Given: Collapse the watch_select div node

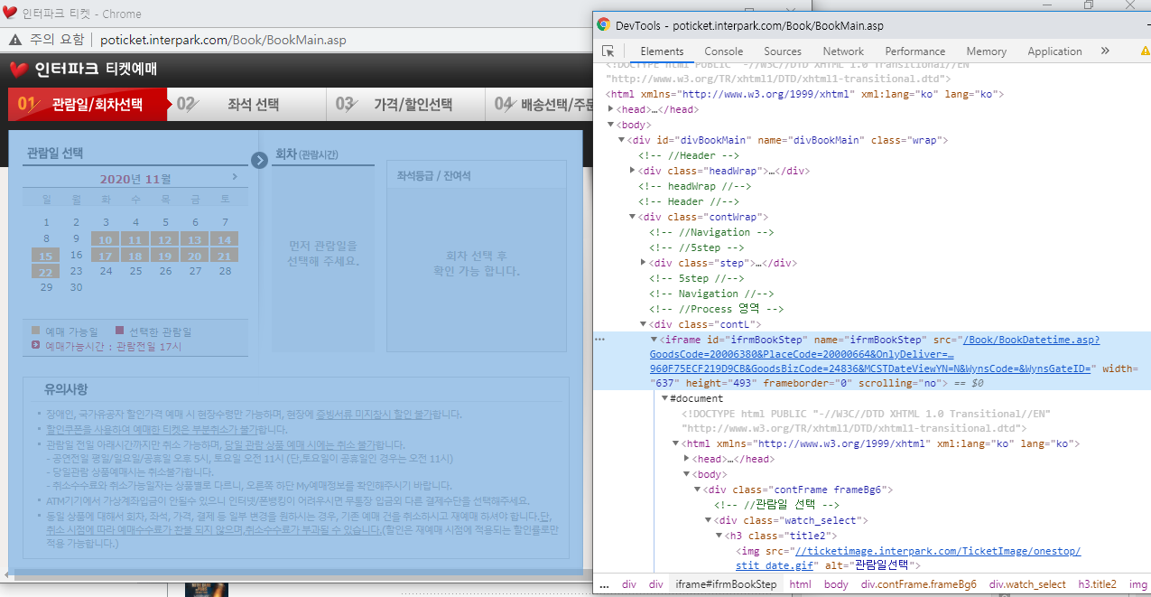Looking at the screenshot, I should (709, 520).
